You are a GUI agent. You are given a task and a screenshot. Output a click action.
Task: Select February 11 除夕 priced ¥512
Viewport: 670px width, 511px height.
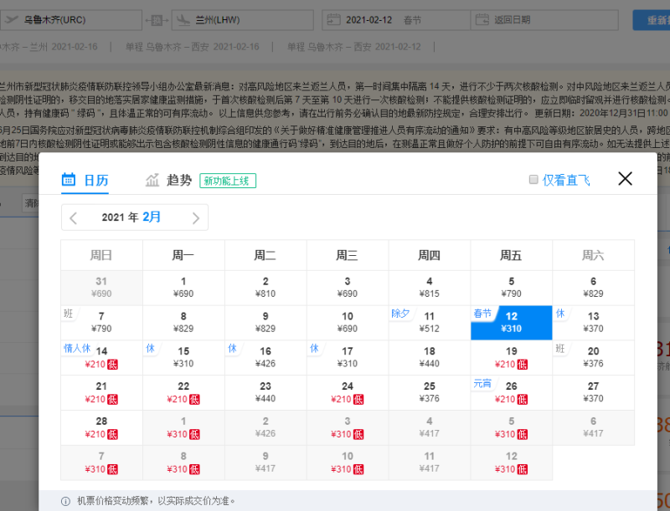(x=430, y=322)
